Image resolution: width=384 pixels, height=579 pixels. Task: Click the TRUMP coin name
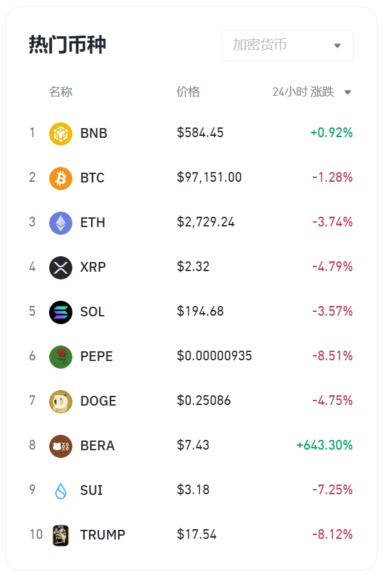(x=103, y=535)
